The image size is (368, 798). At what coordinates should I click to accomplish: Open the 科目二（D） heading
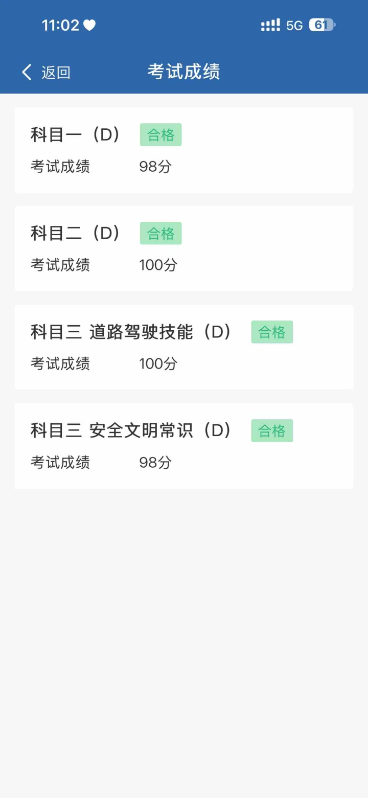(76, 234)
